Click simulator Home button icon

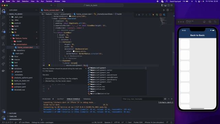pyautogui.click(x=204, y=22)
